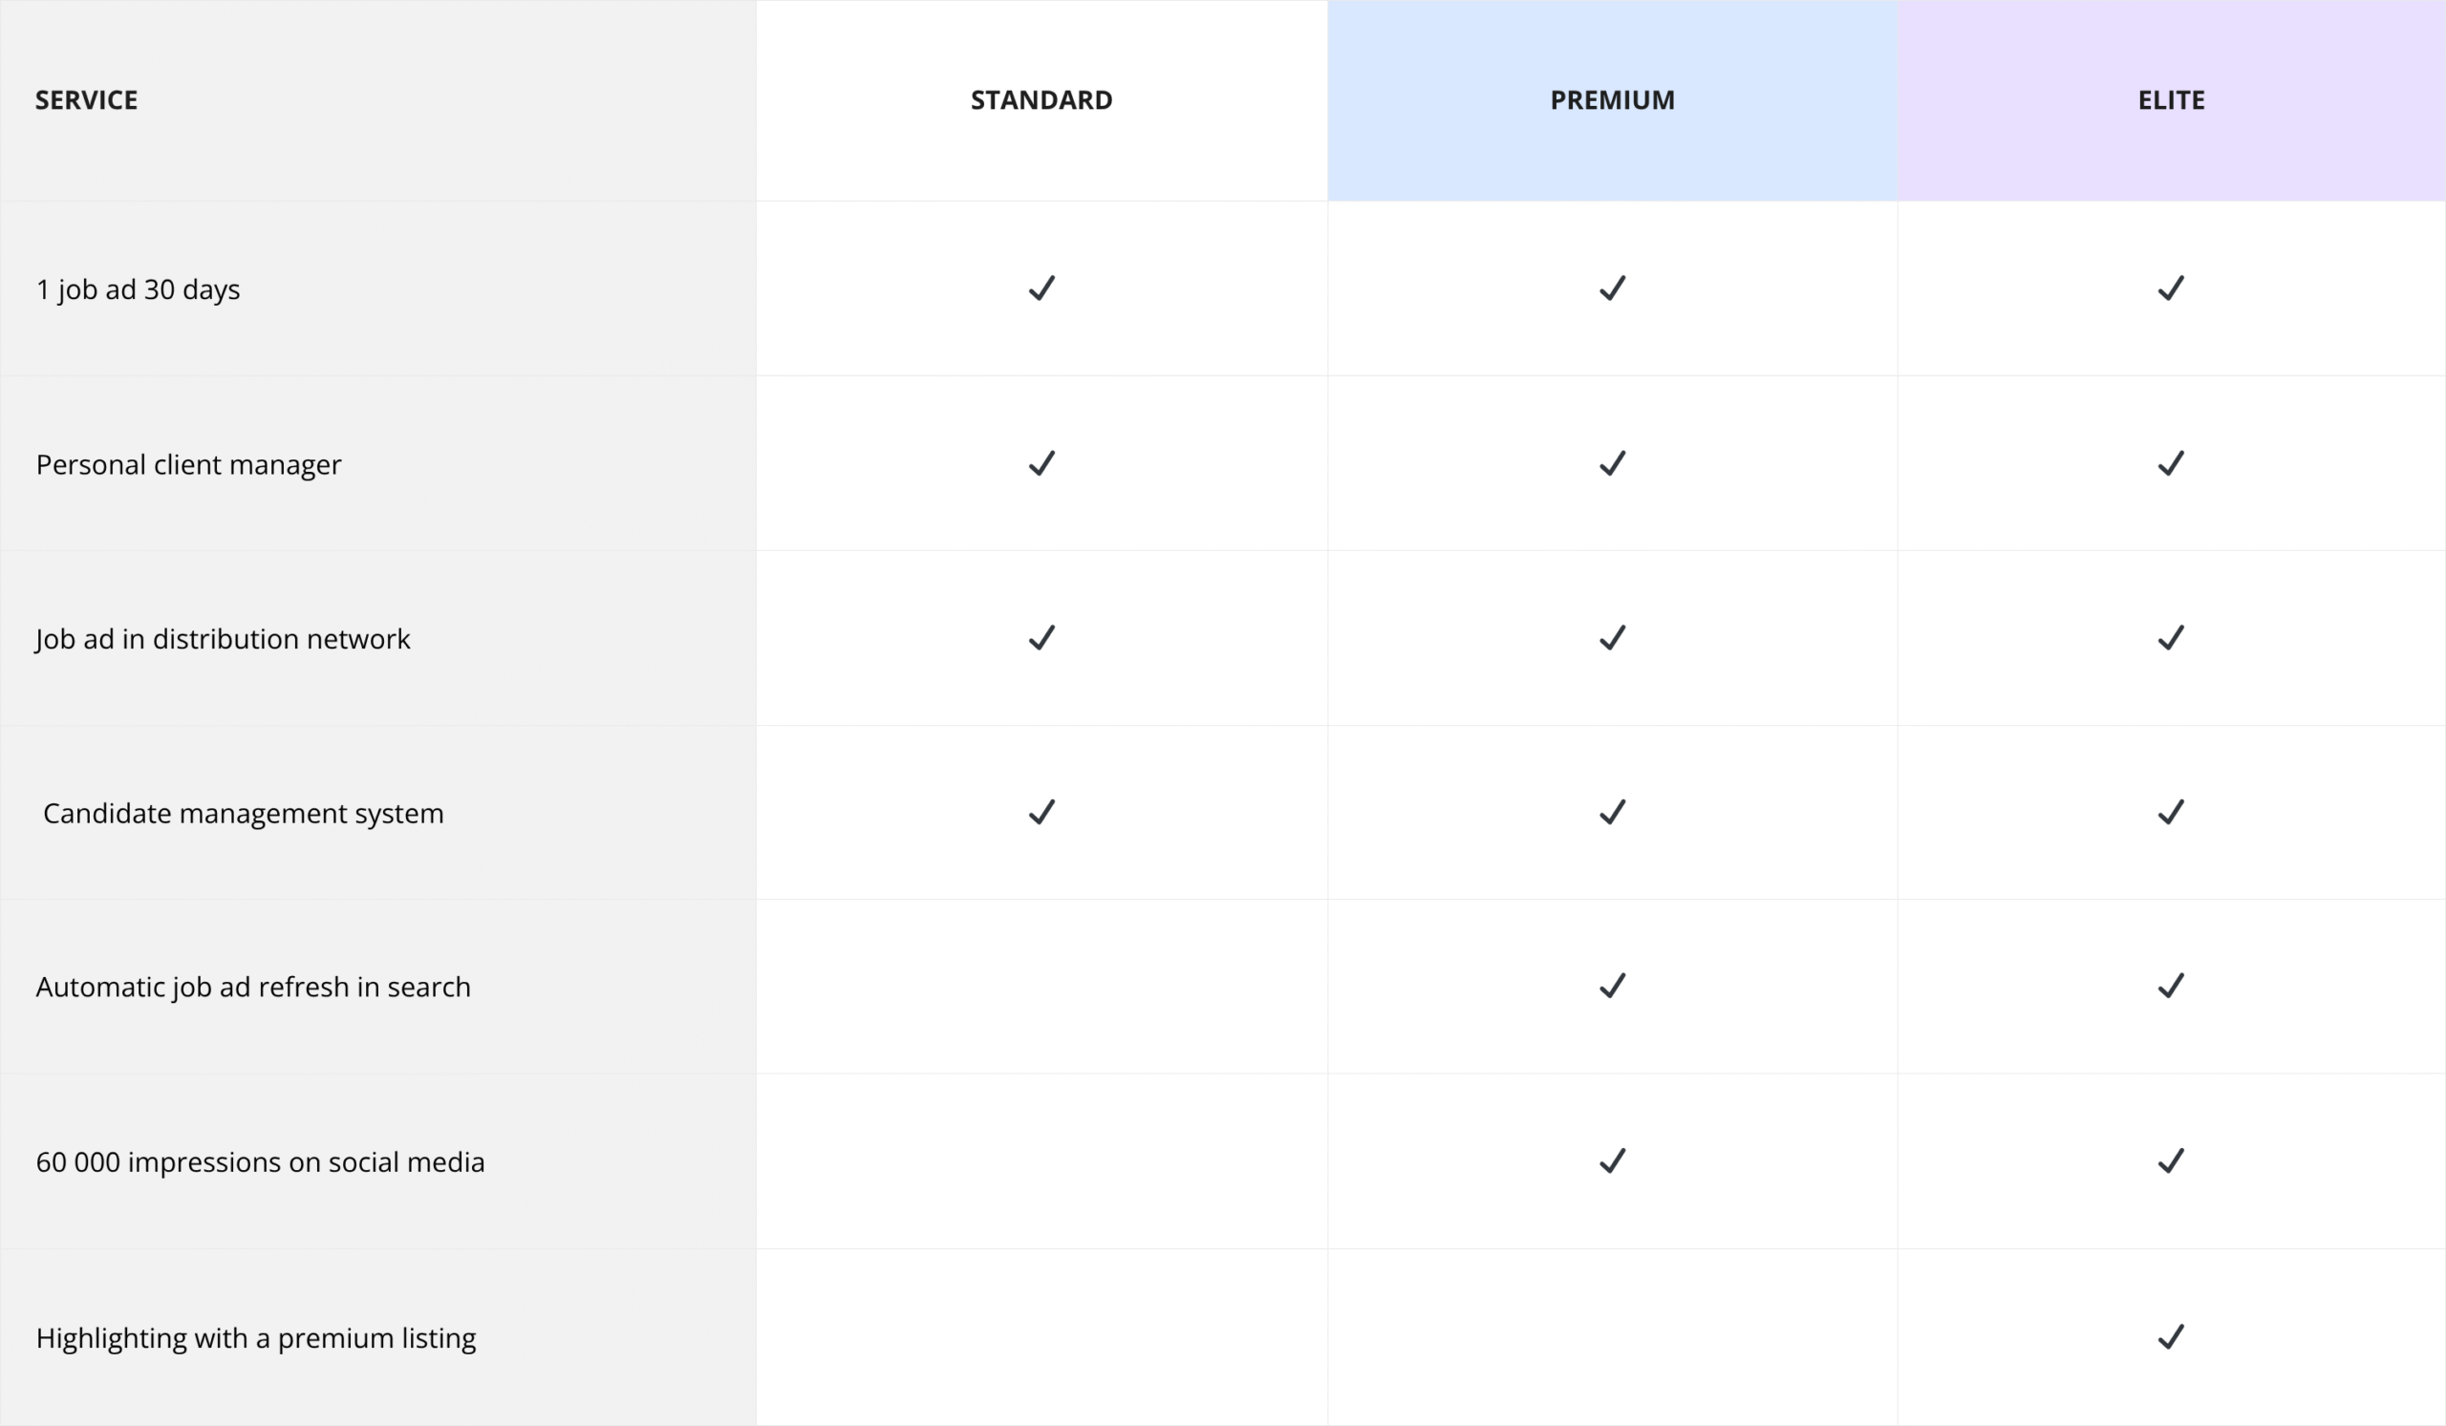Select the PREMIUM plan column header
This screenshot has width=2446, height=1426.
pyautogui.click(x=1612, y=100)
